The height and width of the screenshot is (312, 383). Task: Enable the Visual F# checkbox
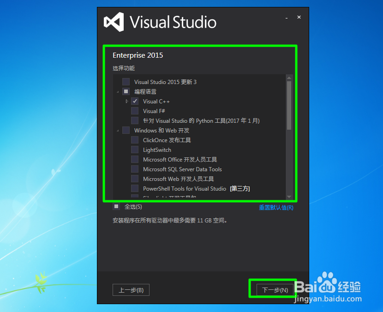tap(135, 111)
